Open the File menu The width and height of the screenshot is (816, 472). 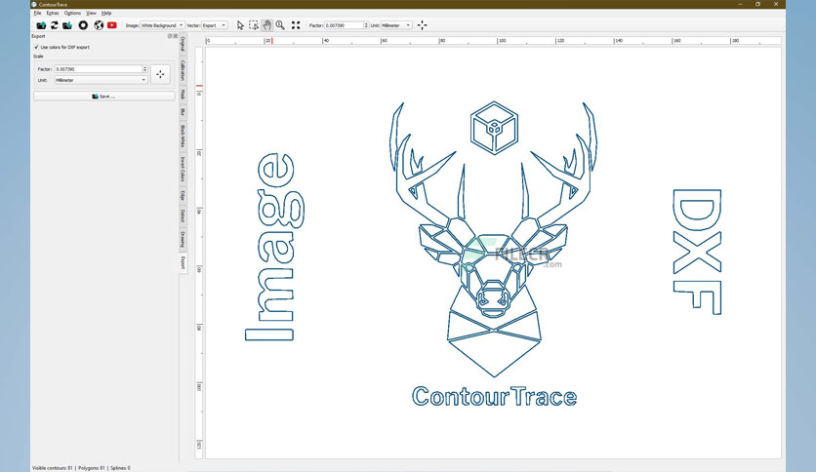(x=37, y=13)
